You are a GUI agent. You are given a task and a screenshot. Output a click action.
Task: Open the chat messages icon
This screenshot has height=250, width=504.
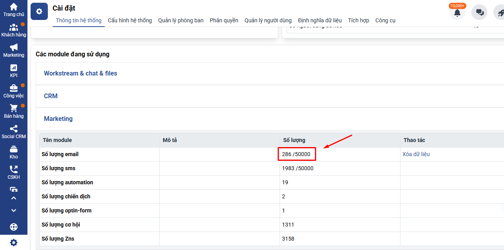[479, 13]
